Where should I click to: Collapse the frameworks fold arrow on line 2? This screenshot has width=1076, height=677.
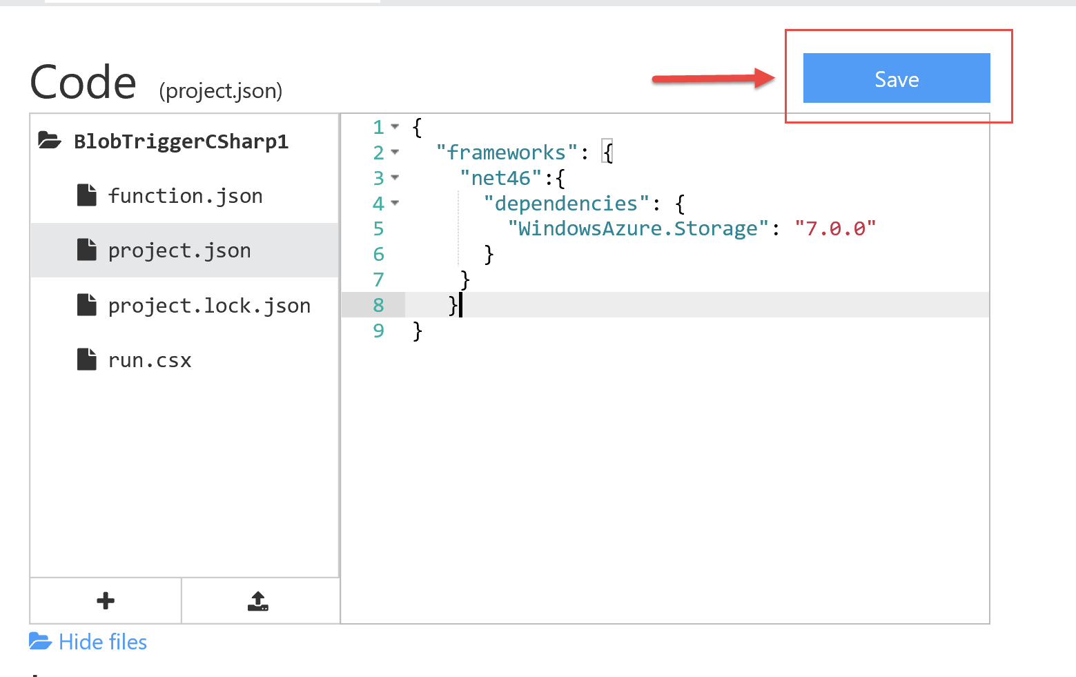point(395,152)
